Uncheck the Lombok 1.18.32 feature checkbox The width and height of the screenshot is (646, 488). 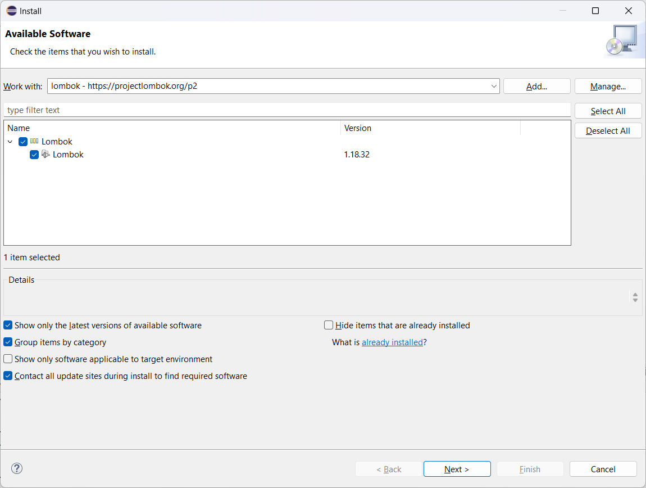point(34,155)
